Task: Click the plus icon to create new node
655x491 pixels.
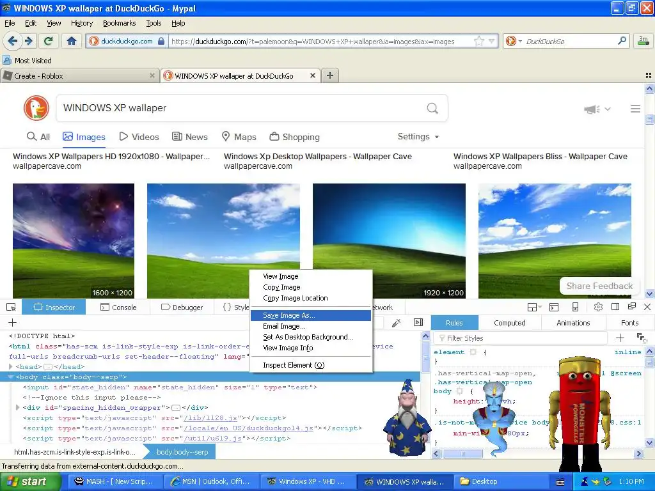Action: click(x=13, y=322)
